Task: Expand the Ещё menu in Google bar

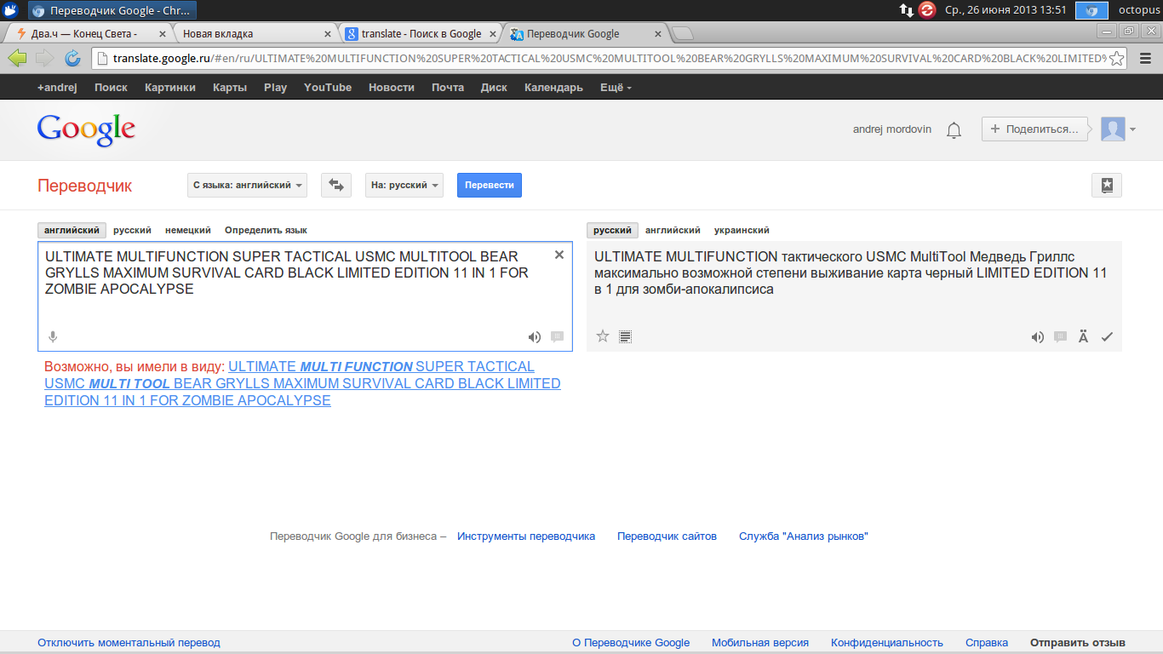Action: pos(616,88)
